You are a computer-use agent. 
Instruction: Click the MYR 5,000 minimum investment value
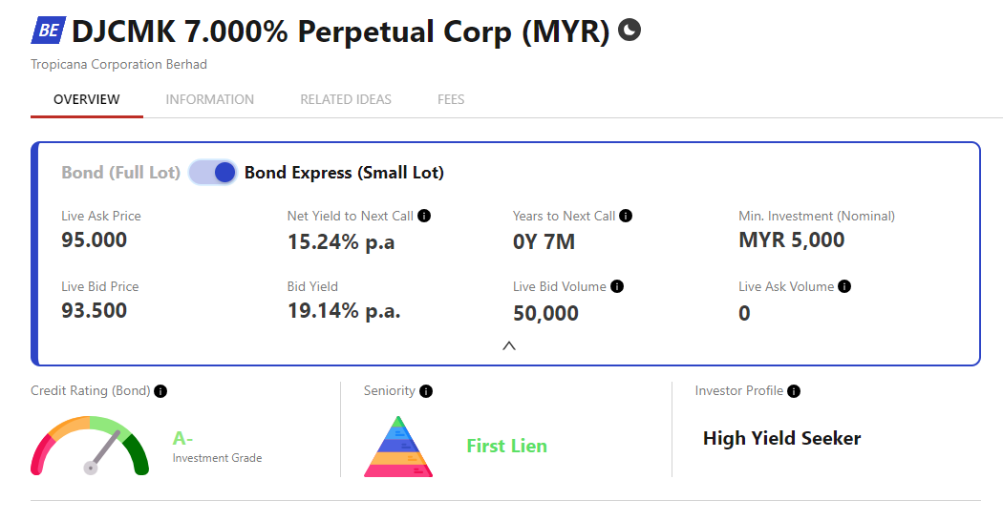[791, 240]
